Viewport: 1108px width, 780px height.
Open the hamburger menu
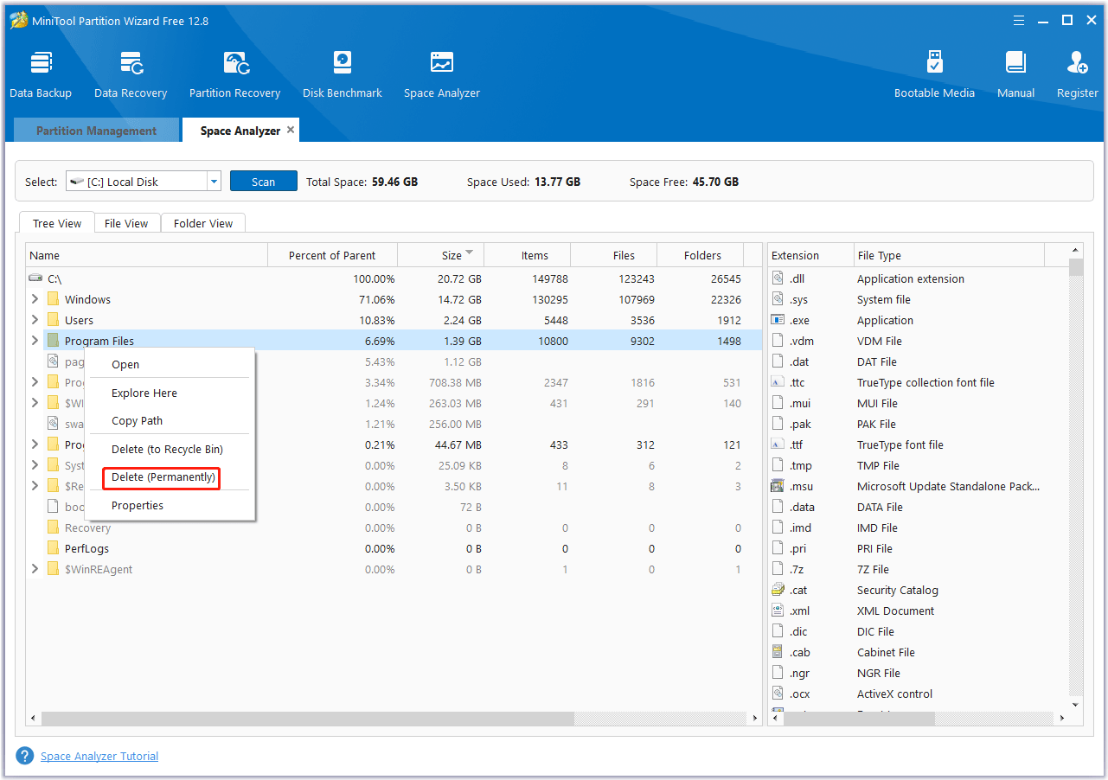point(1018,19)
